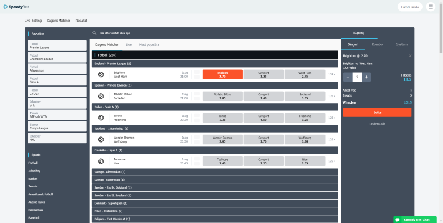Viewport: 443px width, 223px height.
Task: Show more markets for Brighton match
Action: tap(332, 74)
